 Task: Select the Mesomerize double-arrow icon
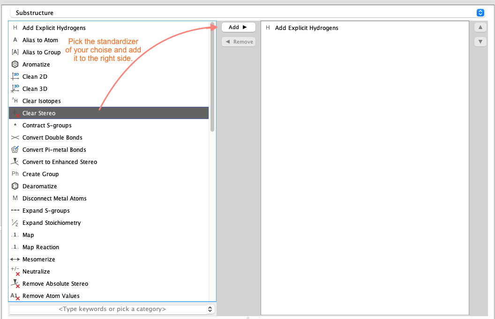(14, 259)
